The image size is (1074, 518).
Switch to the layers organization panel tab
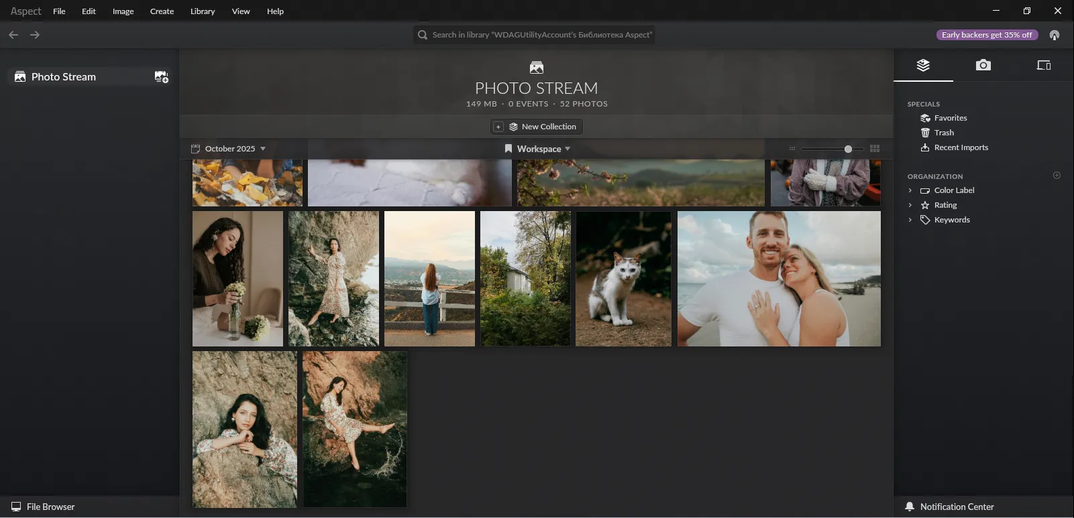[923, 65]
